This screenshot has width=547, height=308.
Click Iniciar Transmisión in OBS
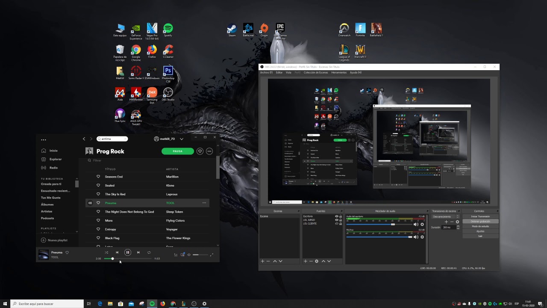click(480, 216)
